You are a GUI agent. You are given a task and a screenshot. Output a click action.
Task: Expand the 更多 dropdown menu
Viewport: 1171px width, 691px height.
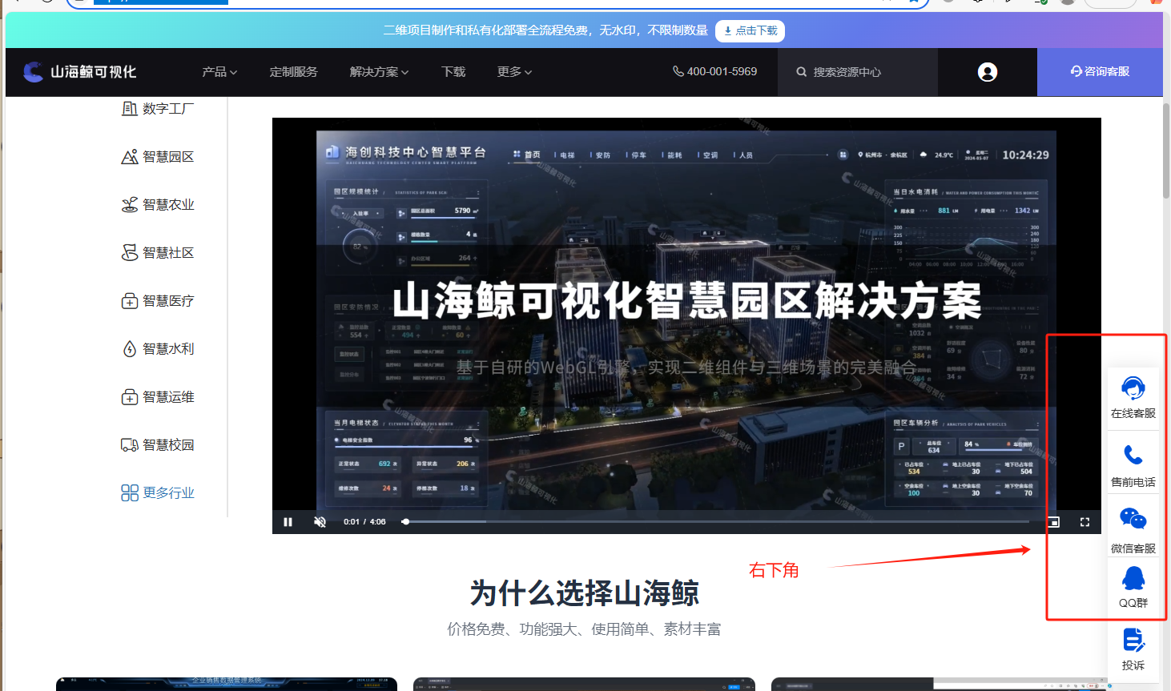(x=514, y=72)
